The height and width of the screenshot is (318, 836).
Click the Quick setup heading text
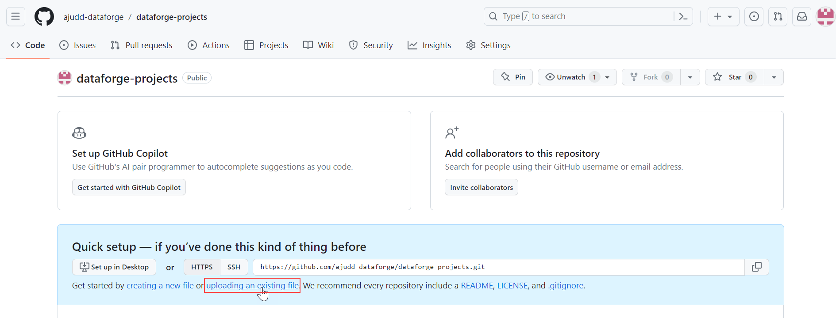[x=219, y=246]
